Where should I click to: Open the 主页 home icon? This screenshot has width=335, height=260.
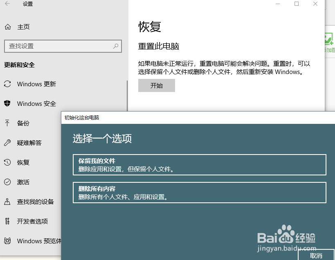8,27
